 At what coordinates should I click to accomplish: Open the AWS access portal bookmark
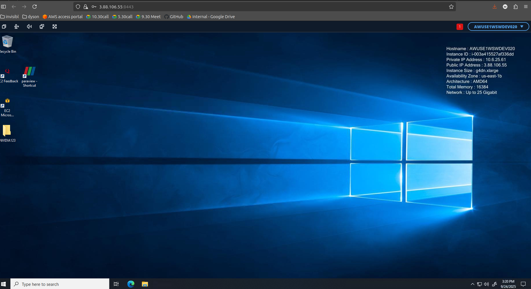point(63,17)
